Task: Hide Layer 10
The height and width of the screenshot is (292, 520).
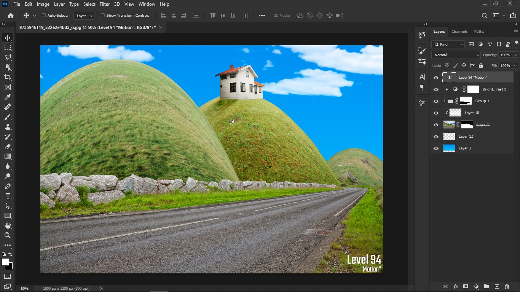Action: coord(436,113)
